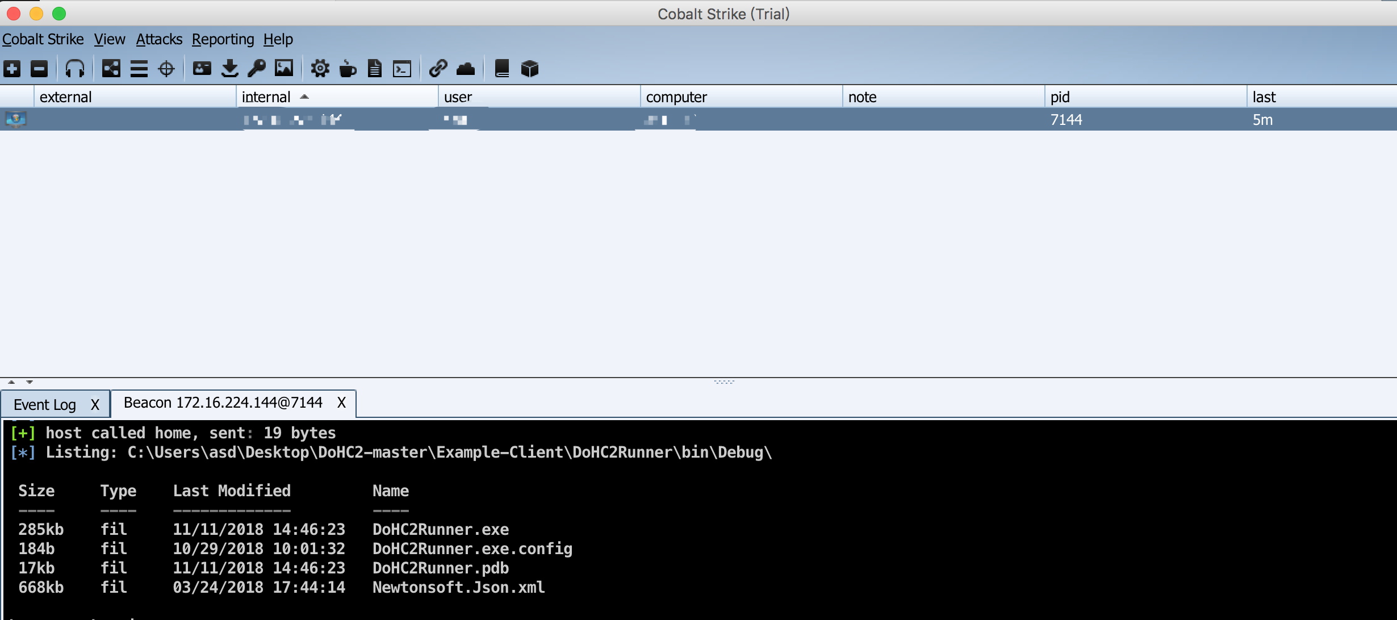The image size is (1397, 620).
Task: Open the help book icon
Action: pyautogui.click(x=501, y=68)
